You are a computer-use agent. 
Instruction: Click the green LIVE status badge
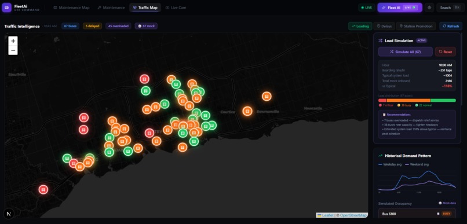[x=367, y=8]
